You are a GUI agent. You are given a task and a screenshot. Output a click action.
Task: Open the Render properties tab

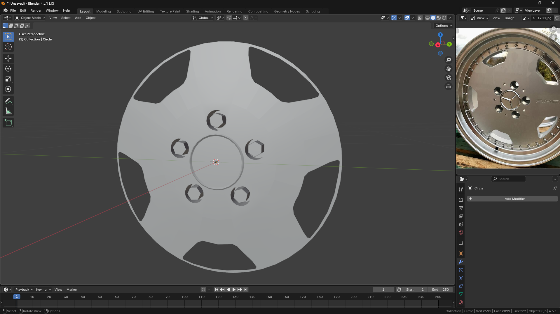pyautogui.click(x=461, y=200)
